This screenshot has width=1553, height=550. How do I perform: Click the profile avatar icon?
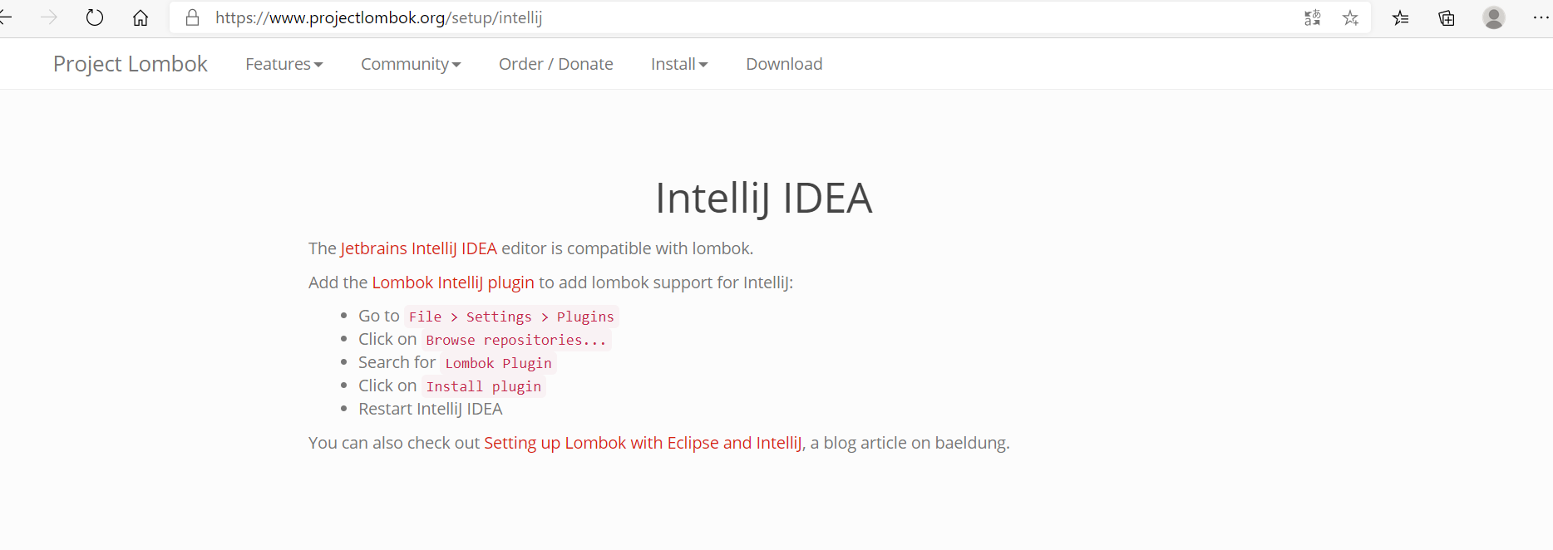[x=1494, y=17]
